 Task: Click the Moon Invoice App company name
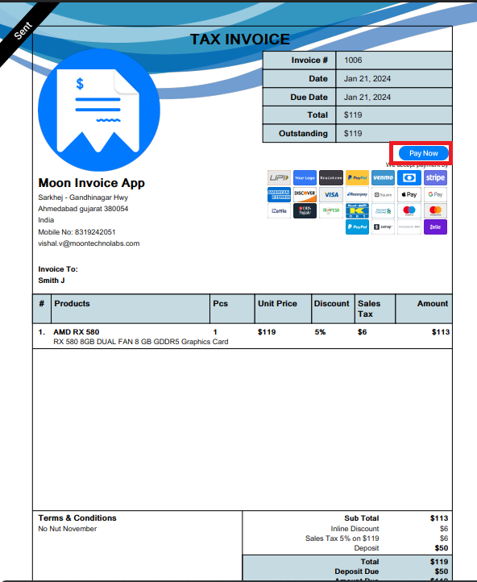pyautogui.click(x=92, y=183)
